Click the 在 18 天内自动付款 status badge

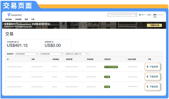click(111, 67)
